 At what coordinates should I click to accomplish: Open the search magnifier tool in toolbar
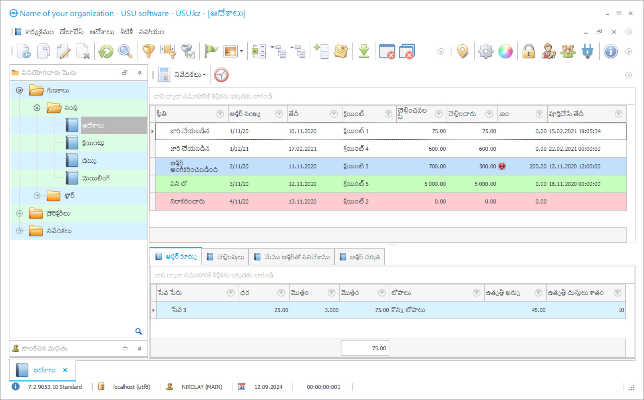pyautogui.click(x=125, y=51)
